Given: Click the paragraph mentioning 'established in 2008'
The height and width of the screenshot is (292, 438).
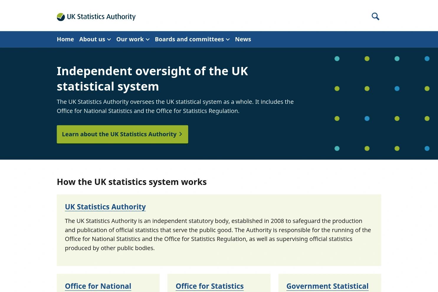Looking at the screenshot, I should click(x=218, y=234).
